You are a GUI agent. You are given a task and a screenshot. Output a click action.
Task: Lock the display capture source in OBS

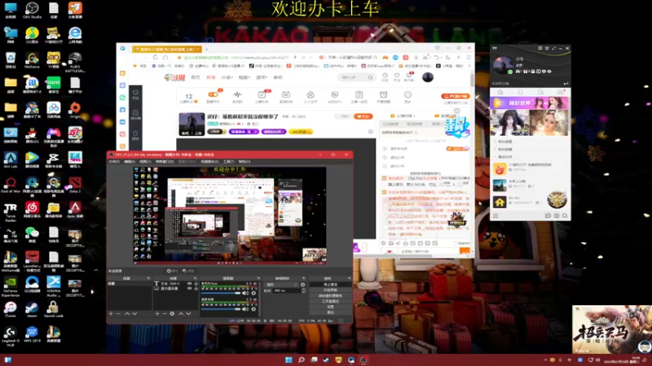tap(196, 289)
